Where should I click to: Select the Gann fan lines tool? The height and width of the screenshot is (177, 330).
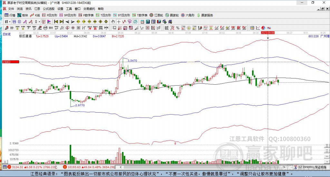(x=120, y=28)
